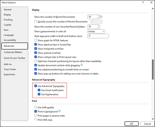This screenshot has width=155, height=127.
Task: Click info icon next to Recent Documents
Action: (101, 17)
